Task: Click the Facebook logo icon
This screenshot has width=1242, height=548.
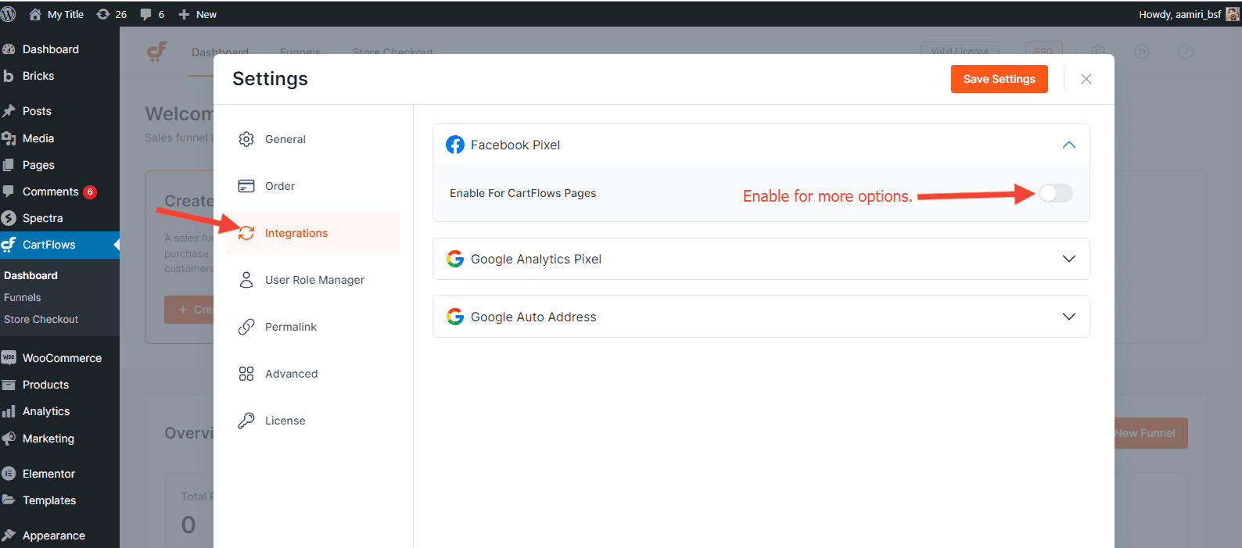Action: (x=455, y=145)
